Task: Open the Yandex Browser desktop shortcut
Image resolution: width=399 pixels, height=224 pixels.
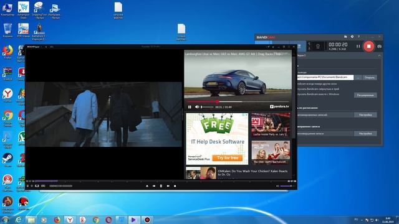Action: click(7, 95)
